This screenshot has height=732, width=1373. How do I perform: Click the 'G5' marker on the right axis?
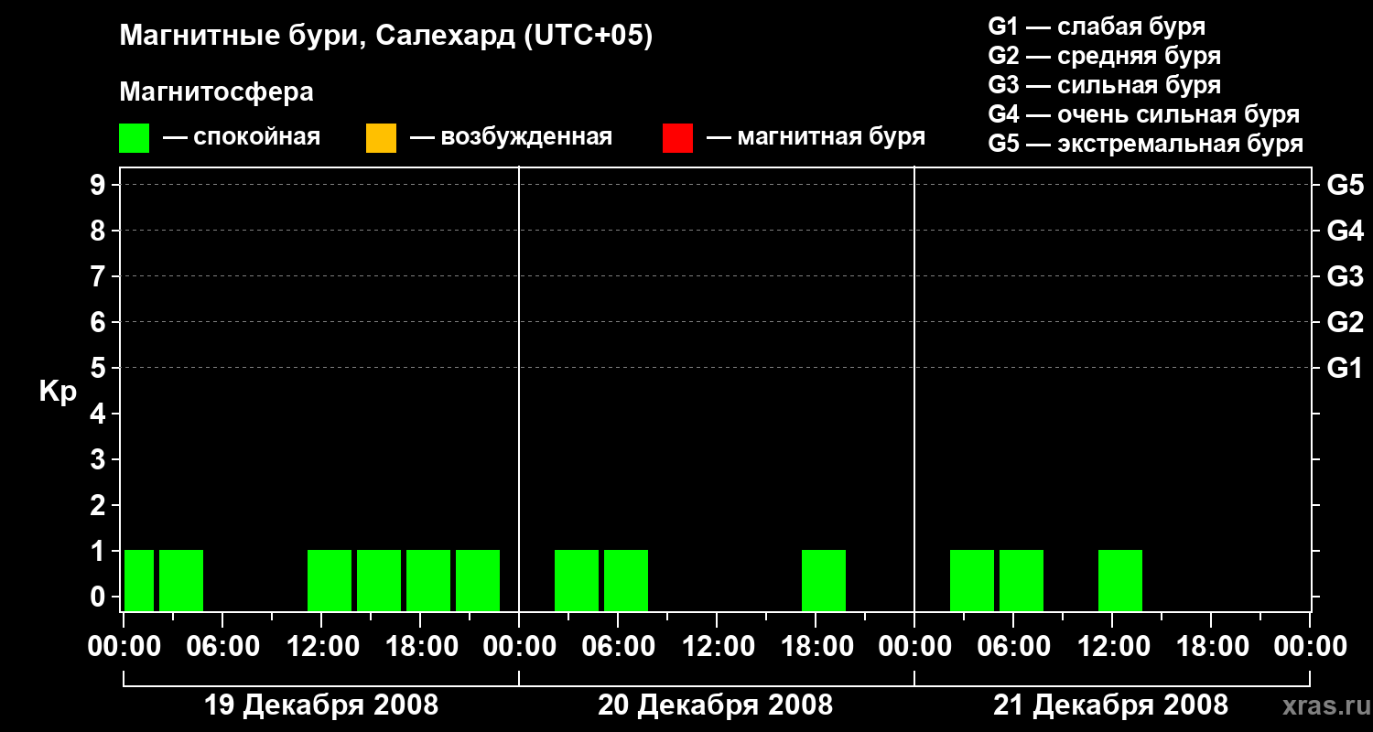(x=1345, y=185)
